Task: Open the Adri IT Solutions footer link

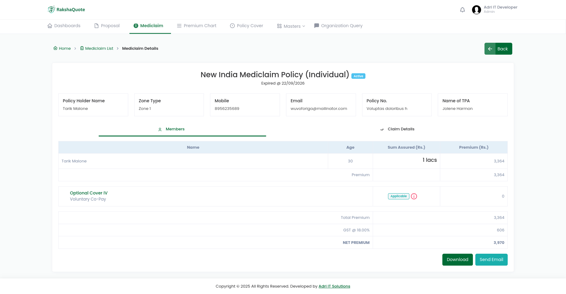Action: pyautogui.click(x=334, y=286)
